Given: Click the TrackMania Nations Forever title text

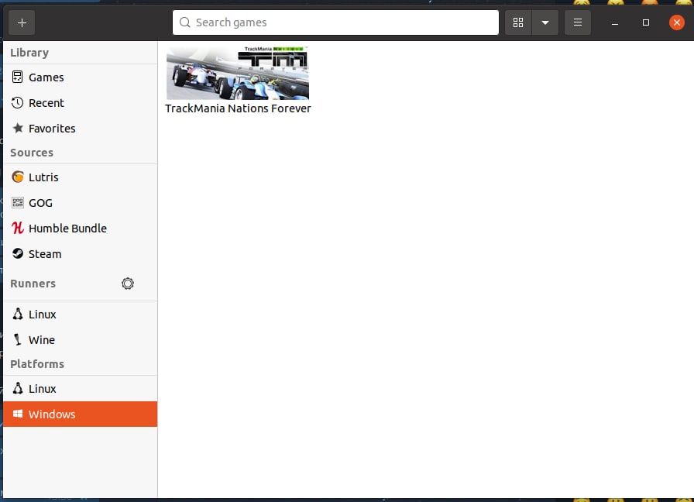Looking at the screenshot, I should pos(238,109).
